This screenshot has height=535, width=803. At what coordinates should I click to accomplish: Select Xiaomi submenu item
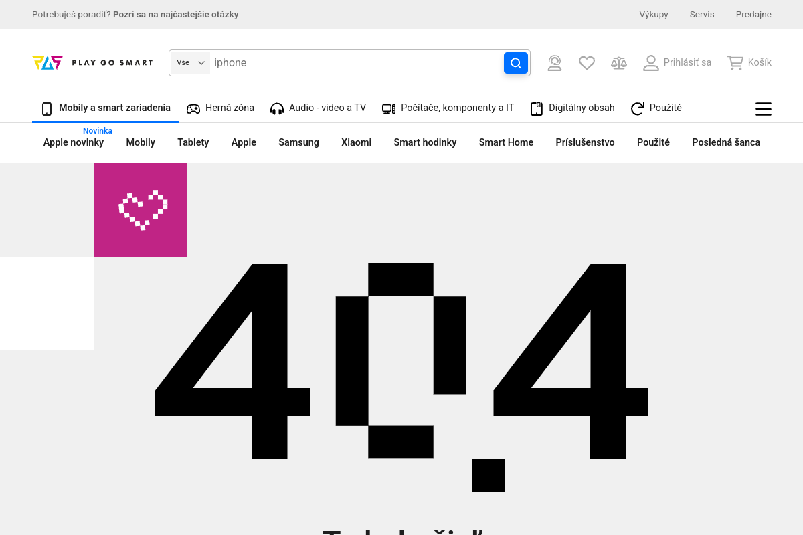point(356,142)
